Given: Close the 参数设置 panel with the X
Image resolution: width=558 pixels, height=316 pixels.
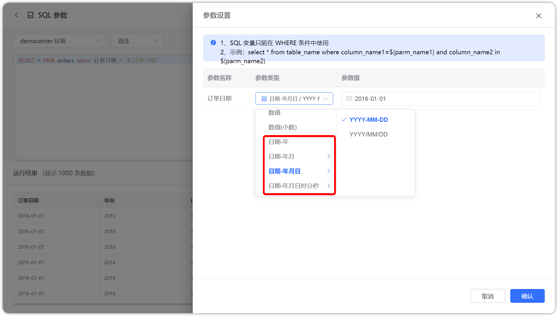Looking at the screenshot, I should (538, 16).
